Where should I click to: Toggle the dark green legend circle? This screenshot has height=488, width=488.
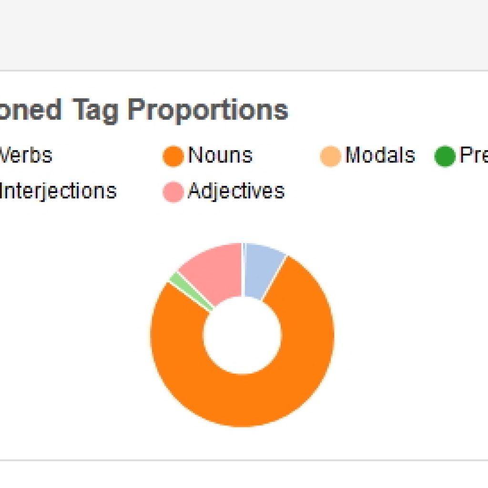pos(445,156)
